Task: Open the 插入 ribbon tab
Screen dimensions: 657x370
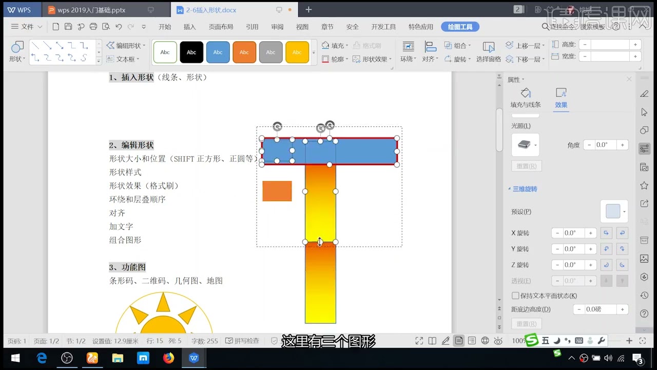Action: tap(189, 27)
